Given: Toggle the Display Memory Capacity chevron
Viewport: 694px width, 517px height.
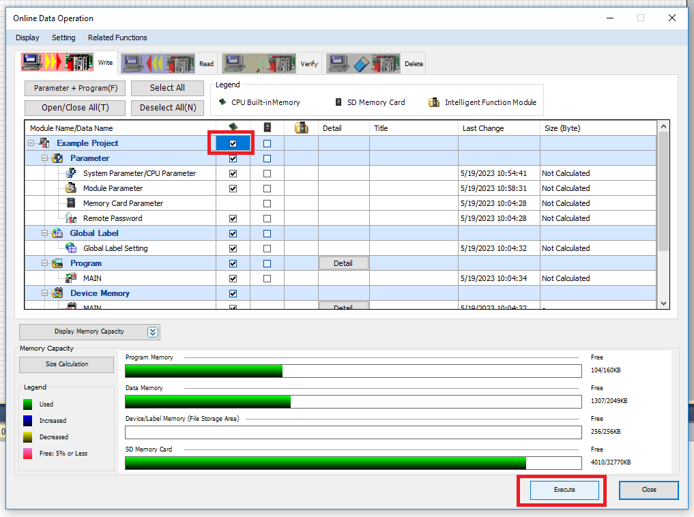Looking at the screenshot, I should coord(153,332).
